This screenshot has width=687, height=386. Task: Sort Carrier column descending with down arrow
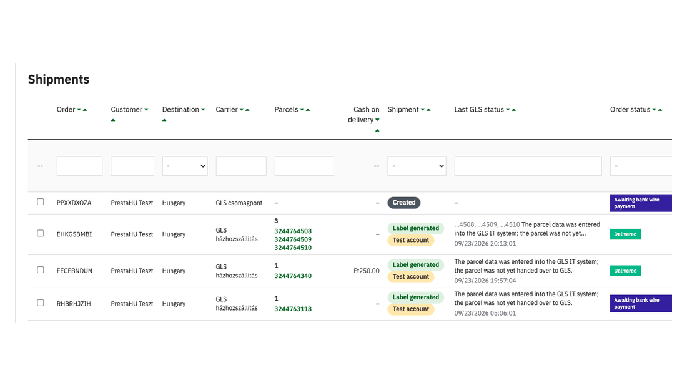242,110
